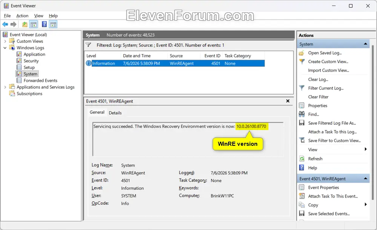377x230 pixels.
Task: Click the Security log icon in tree
Action: (x=19, y=61)
